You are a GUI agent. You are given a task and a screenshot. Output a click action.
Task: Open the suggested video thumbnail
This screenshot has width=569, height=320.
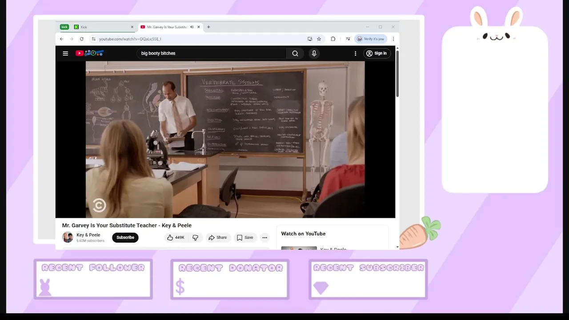tap(299, 248)
